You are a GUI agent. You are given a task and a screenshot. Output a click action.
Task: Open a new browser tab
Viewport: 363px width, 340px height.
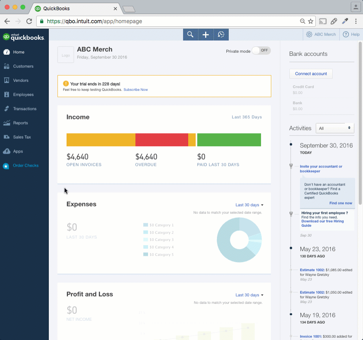pyautogui.click(x=129, y=9)
